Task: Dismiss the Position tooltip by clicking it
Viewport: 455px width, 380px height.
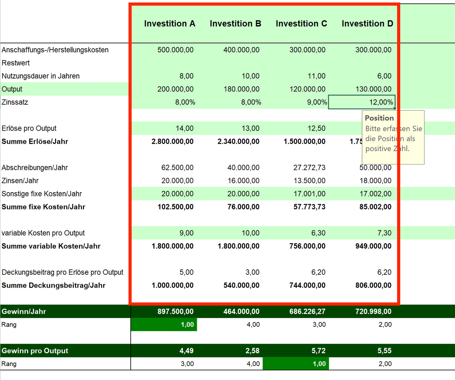Action: click(393, 138)
